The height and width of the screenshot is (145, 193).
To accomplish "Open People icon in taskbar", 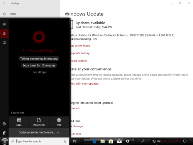I will [x=143, y=141].
